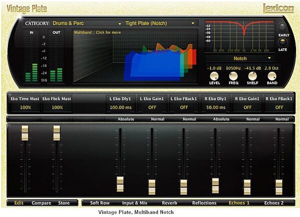Image resolution: width=300 pixels, height=217 pixels.
Task: Switch to the Echoes 1 tab
Action: [239, 203]
